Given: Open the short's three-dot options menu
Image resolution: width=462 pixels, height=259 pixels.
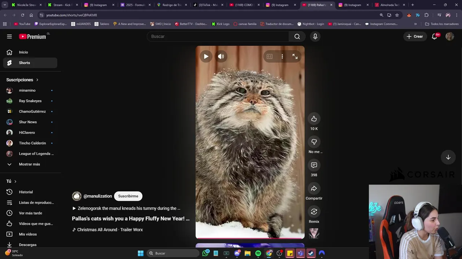Looking at the screenshot, I should coord(282,56).
